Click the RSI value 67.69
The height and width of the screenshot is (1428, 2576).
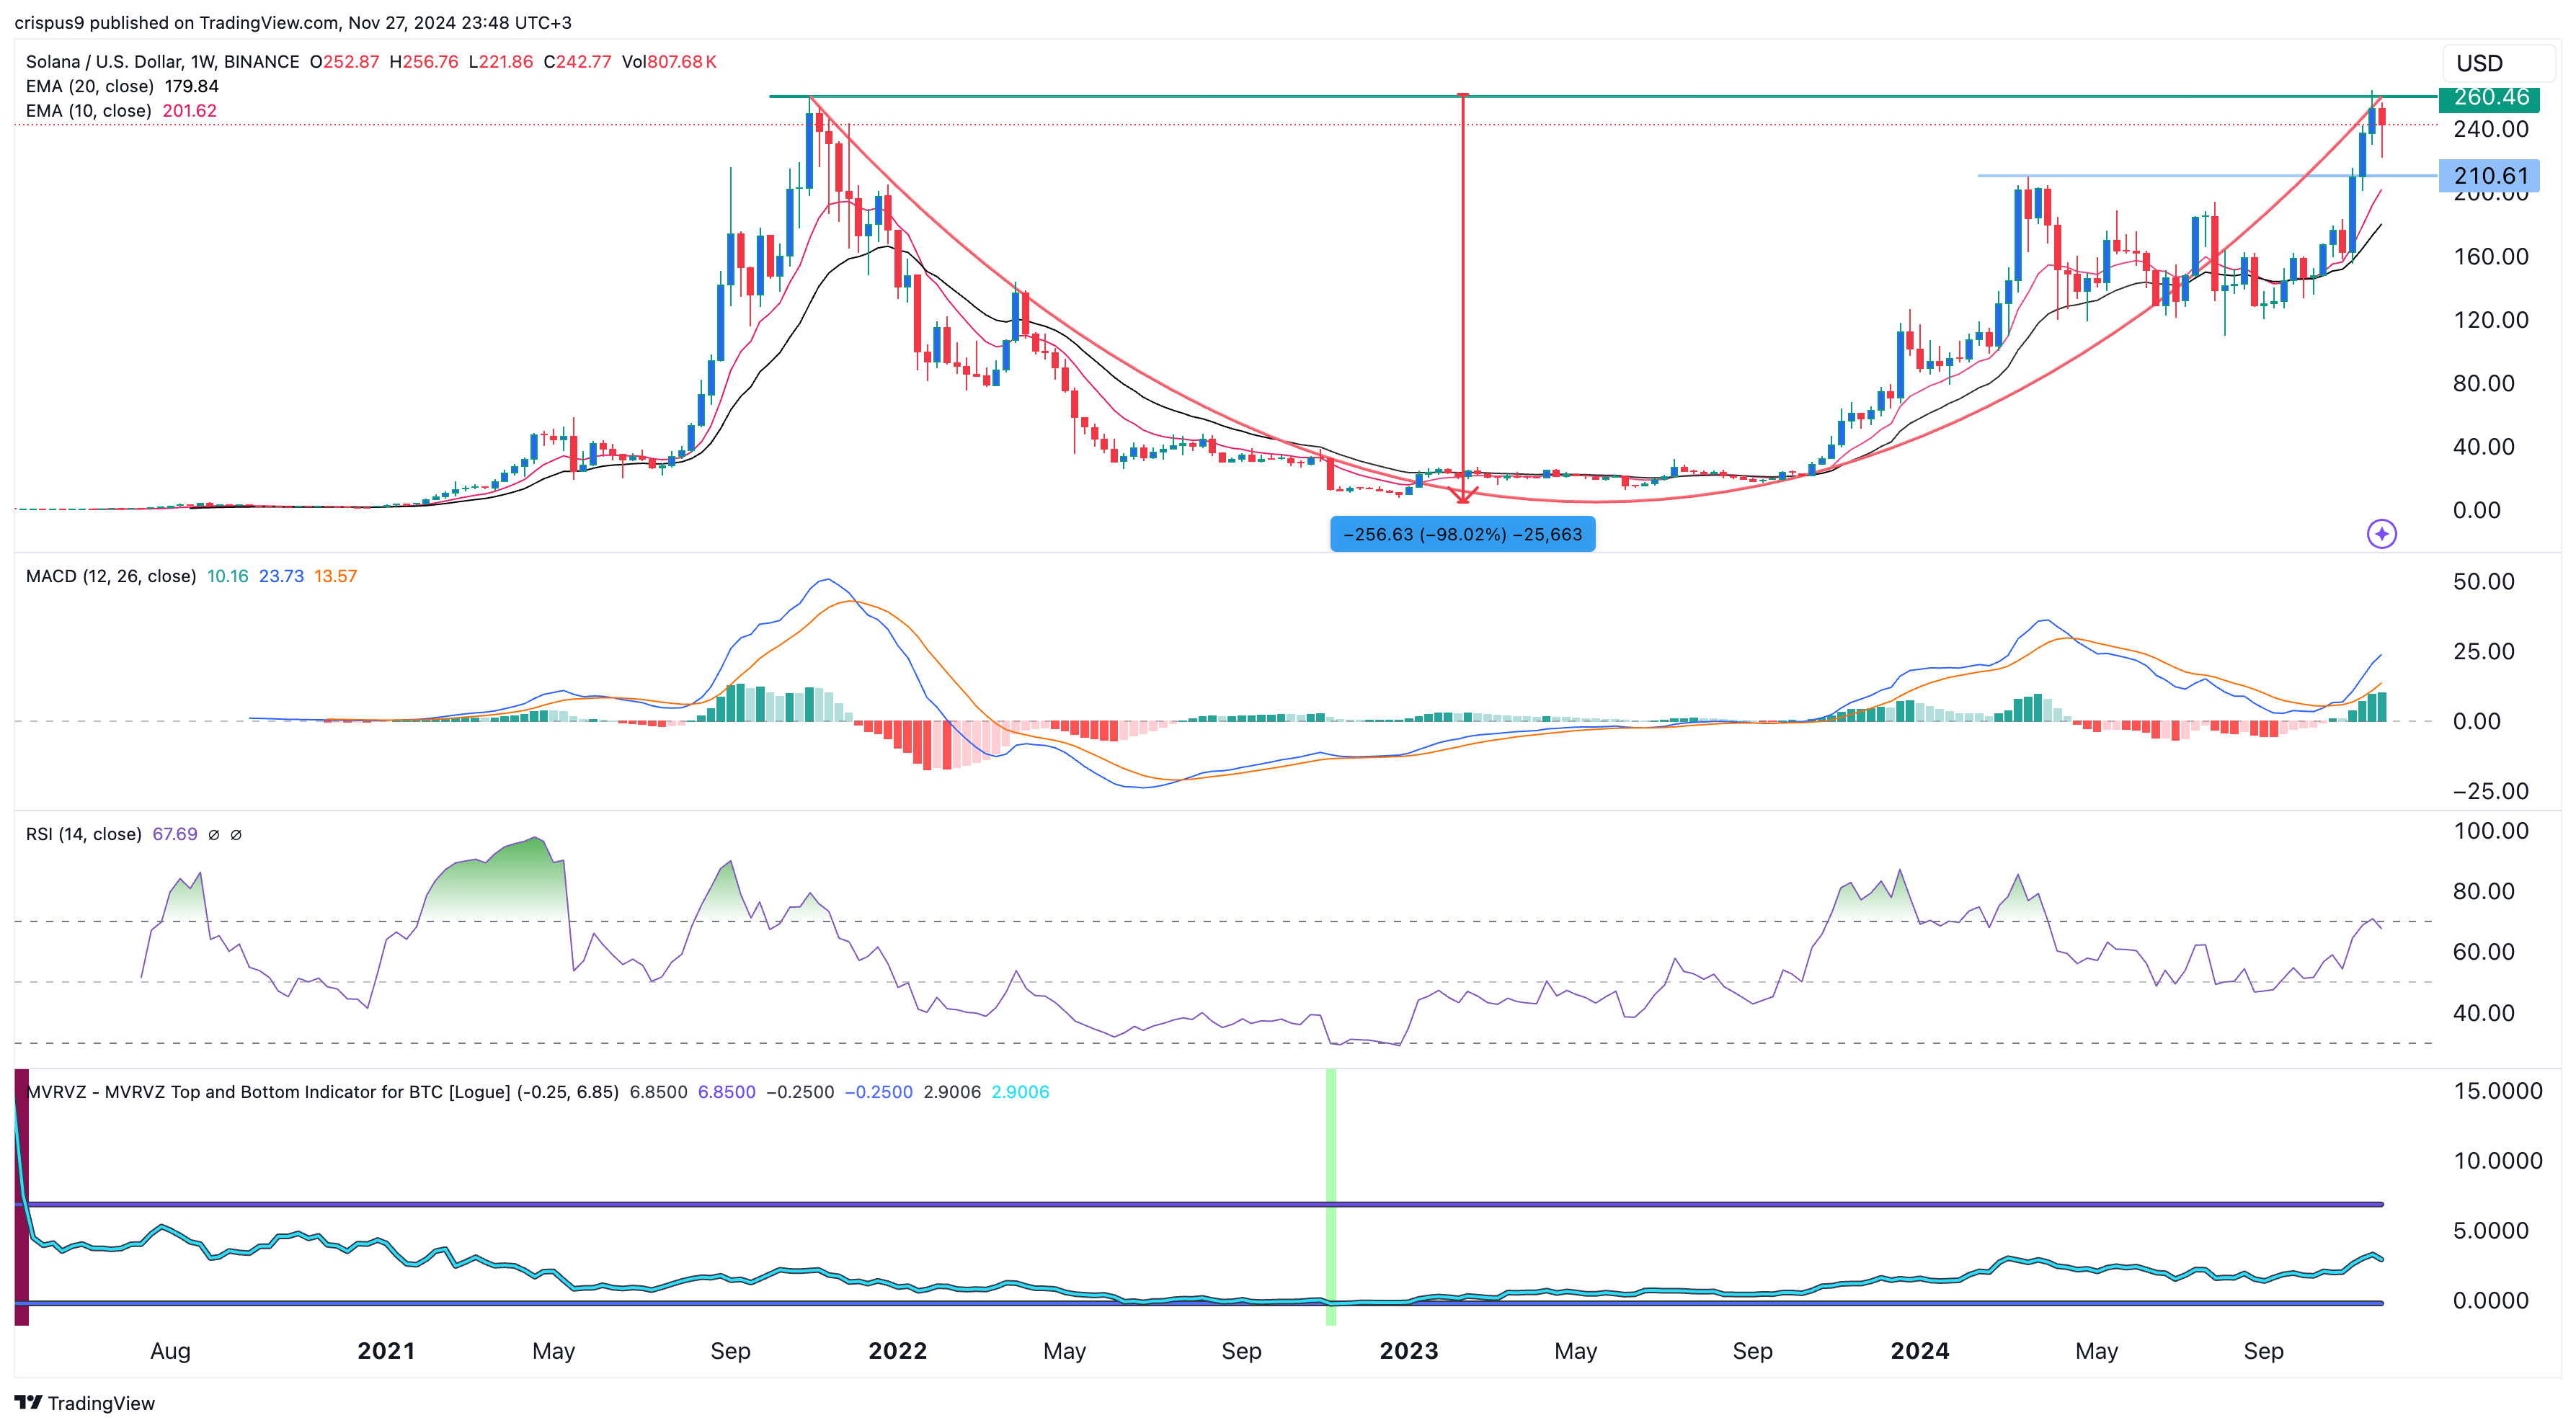(175, 834)
